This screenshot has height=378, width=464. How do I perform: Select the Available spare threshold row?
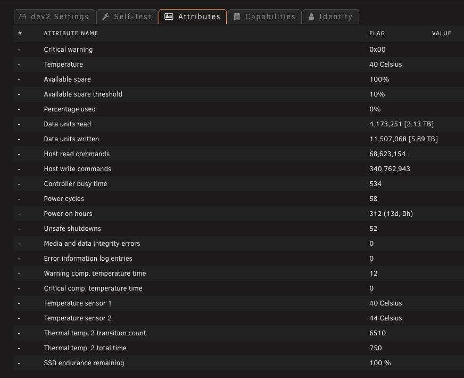(x=83, y=94)
